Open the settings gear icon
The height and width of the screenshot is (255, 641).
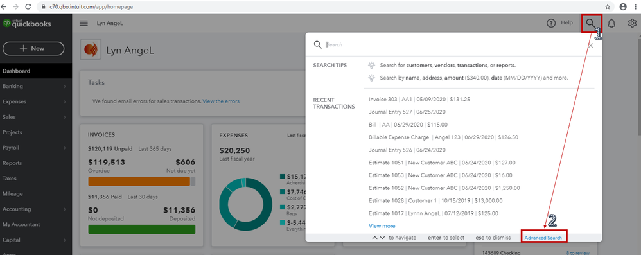click(x=632, y=23)
